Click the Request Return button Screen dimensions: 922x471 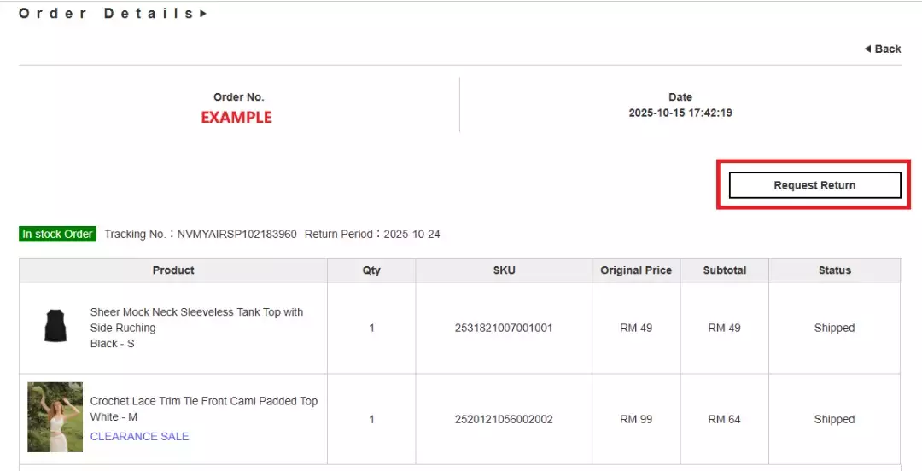(814, 185)
